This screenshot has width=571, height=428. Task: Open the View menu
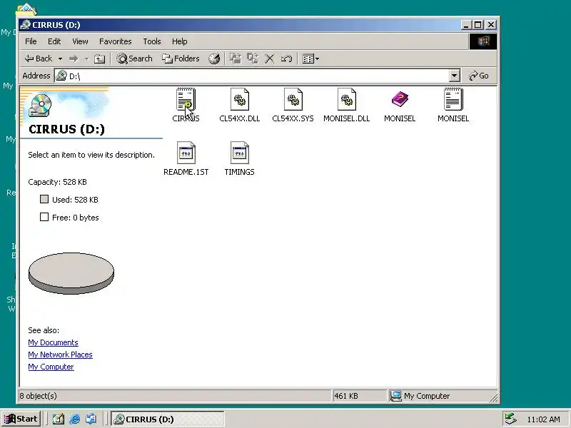tap(80, 41)
